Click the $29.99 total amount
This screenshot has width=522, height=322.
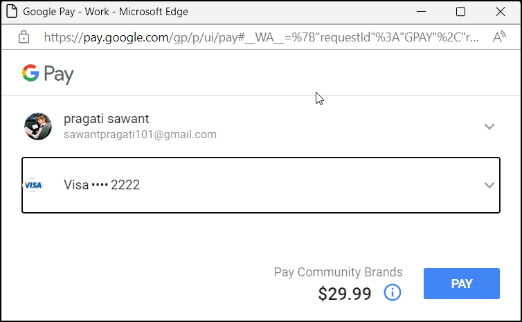[x=345, y=293]
